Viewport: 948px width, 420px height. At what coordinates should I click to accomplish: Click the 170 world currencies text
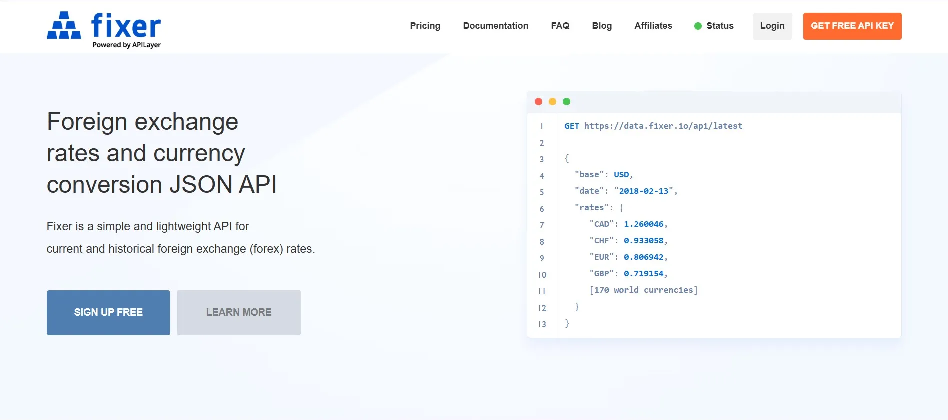[643, 290]
